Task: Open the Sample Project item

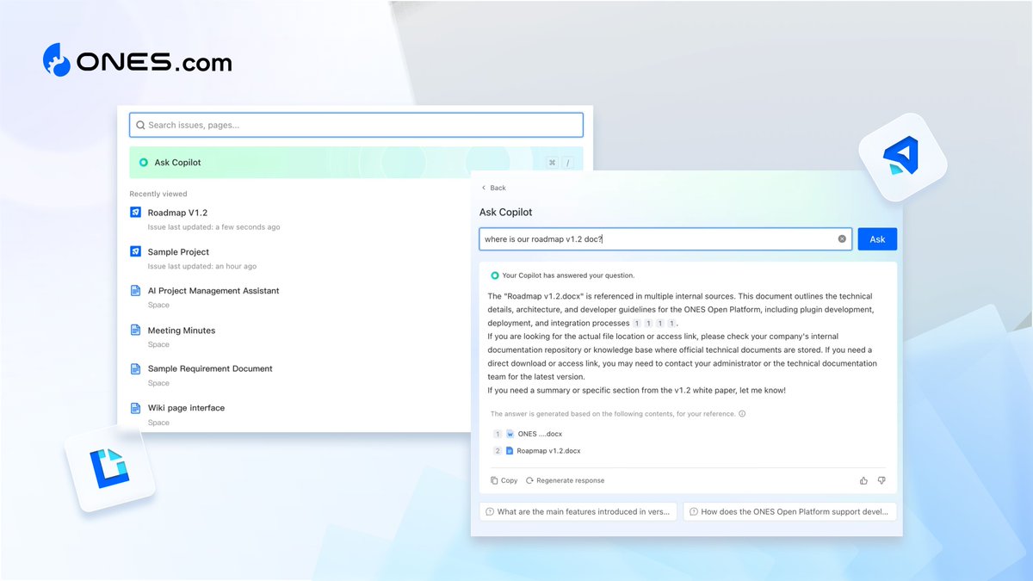Action: pyautogui.click(x=178, y=252)
